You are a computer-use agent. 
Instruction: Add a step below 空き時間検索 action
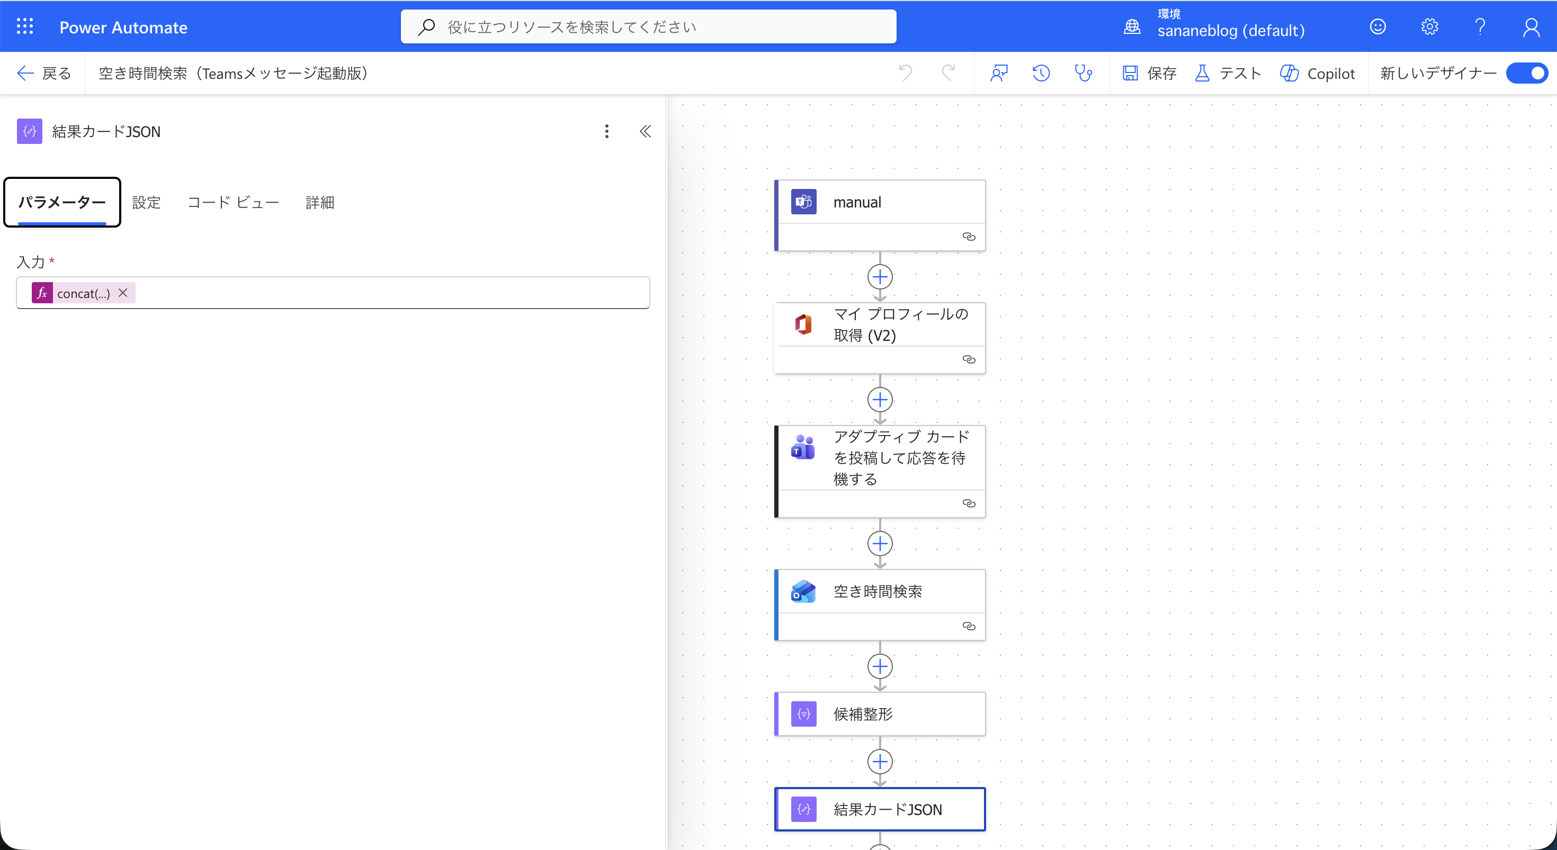(x=880, y=666)
